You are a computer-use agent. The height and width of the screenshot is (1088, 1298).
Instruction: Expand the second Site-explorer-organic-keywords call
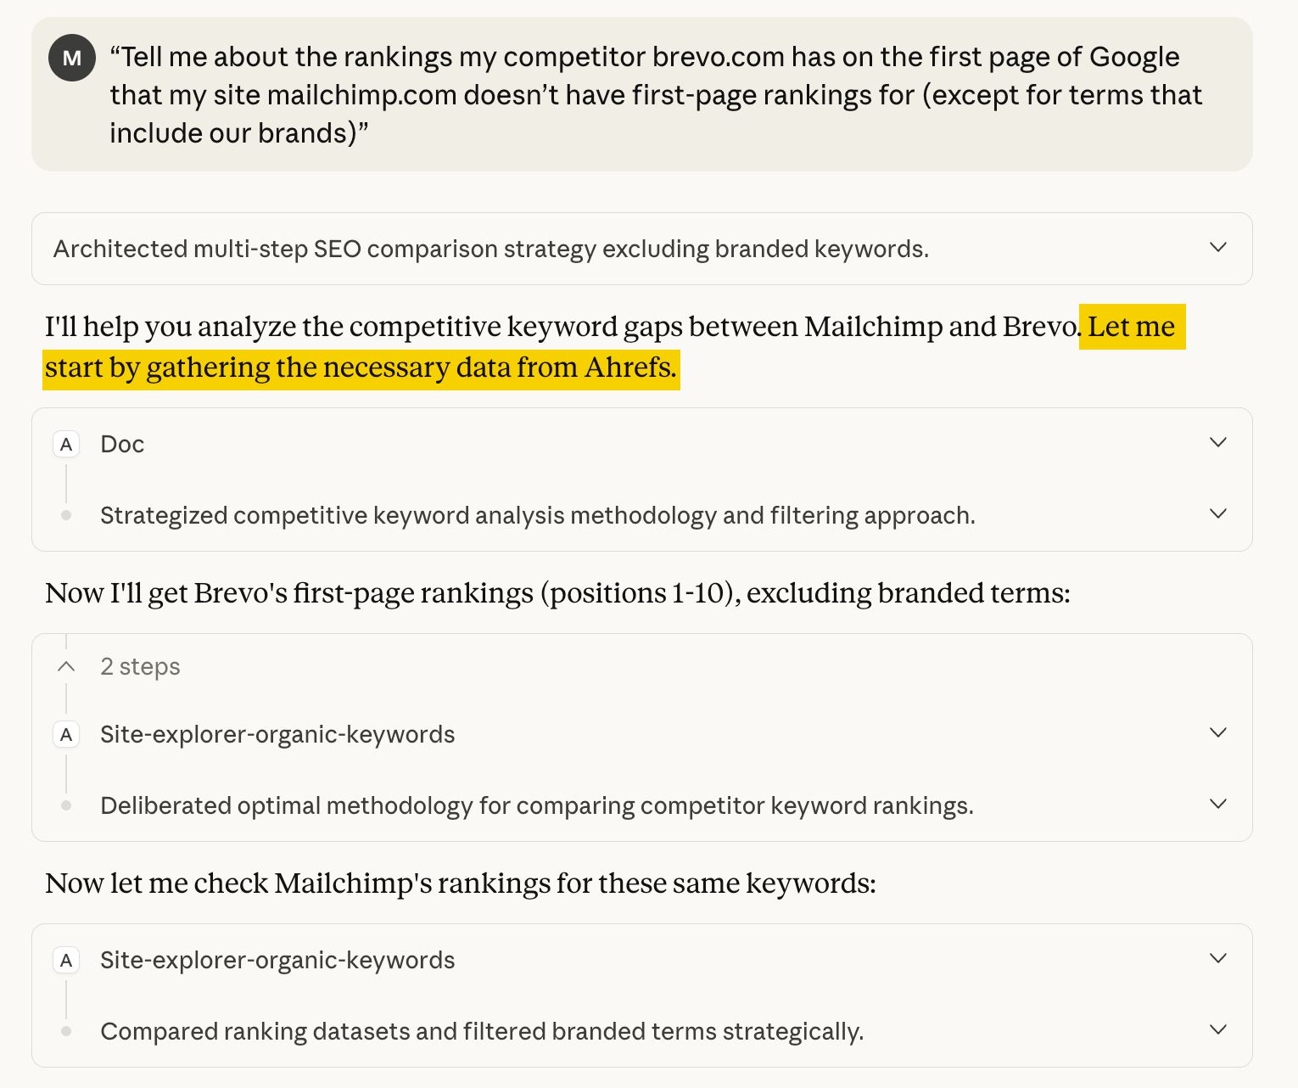click(x=1218, y=959)
